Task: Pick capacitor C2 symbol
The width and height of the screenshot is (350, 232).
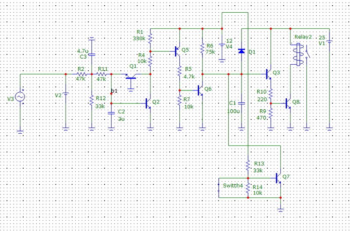Action: [x=111, y=113]
